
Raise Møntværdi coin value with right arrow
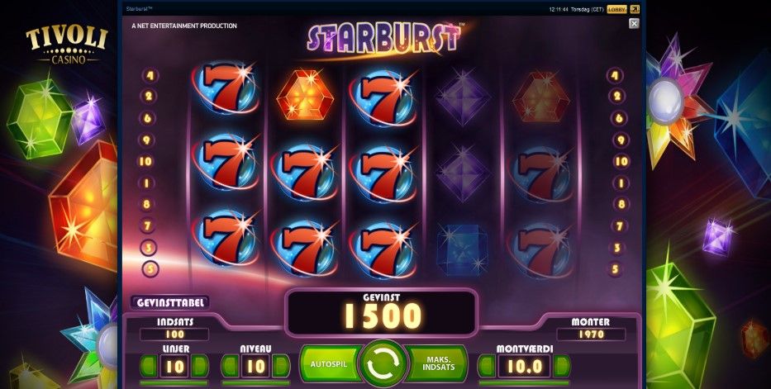(562, 367)
